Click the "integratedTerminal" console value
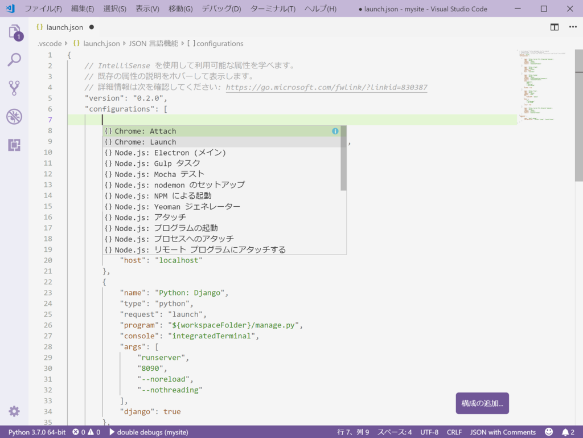This screenshot has height=438, width=583. [x=211, y=335]
